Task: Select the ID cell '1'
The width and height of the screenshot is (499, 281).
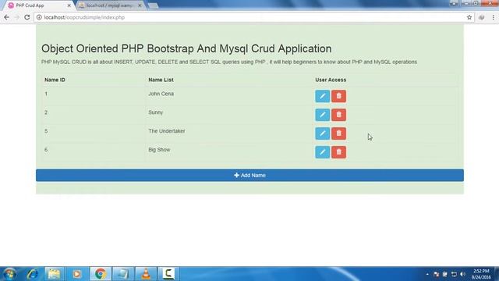Action: tap(46, 94)
